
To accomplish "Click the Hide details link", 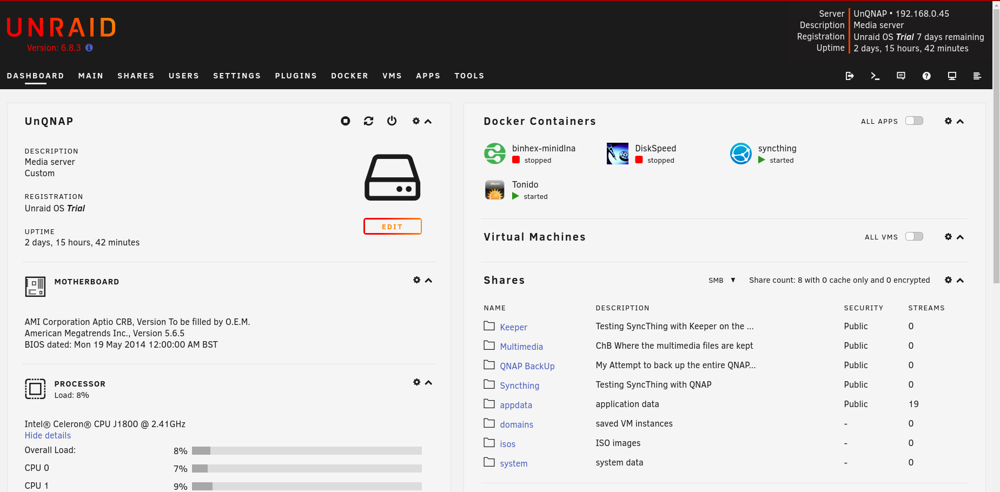I will pyautogui.click(x=48, y=435).
